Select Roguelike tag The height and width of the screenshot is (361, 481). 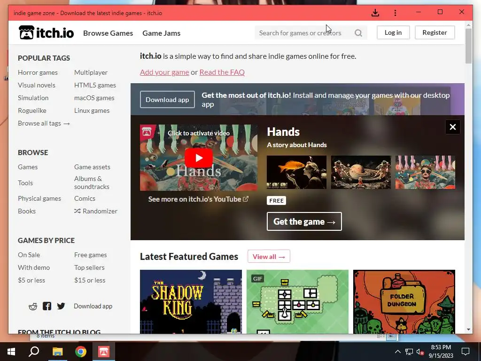(x=32, y=110)
